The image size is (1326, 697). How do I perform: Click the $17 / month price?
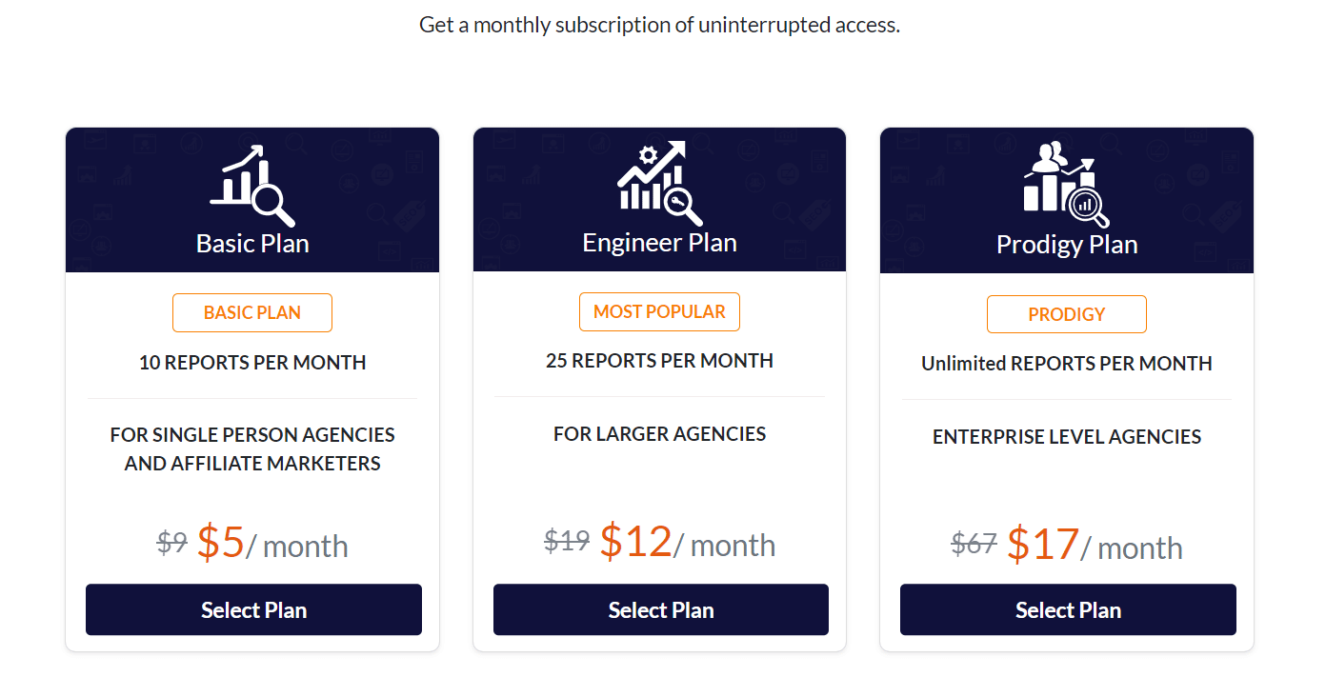[x=1095, y=545]
